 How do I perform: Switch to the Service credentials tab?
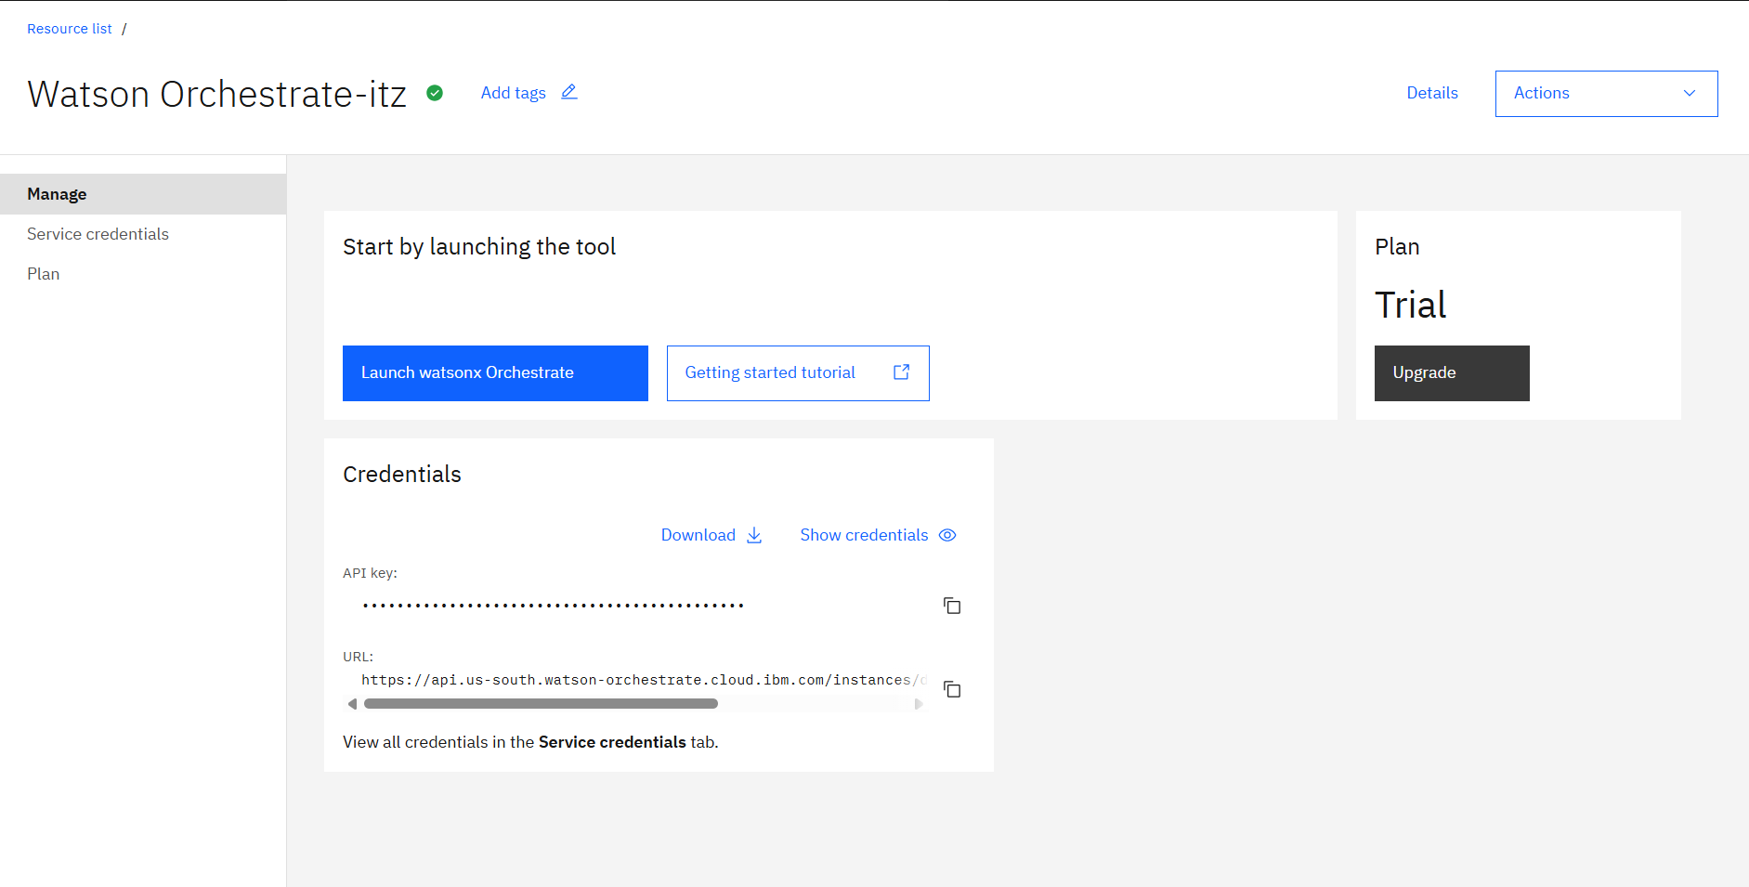click(143, 234)
